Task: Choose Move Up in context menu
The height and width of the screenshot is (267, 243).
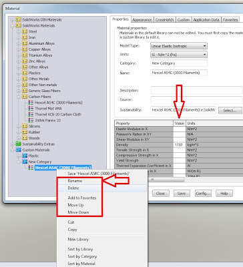Action: tap(101, 205)
